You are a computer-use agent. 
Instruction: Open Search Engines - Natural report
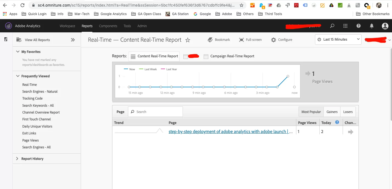(40, 92)
